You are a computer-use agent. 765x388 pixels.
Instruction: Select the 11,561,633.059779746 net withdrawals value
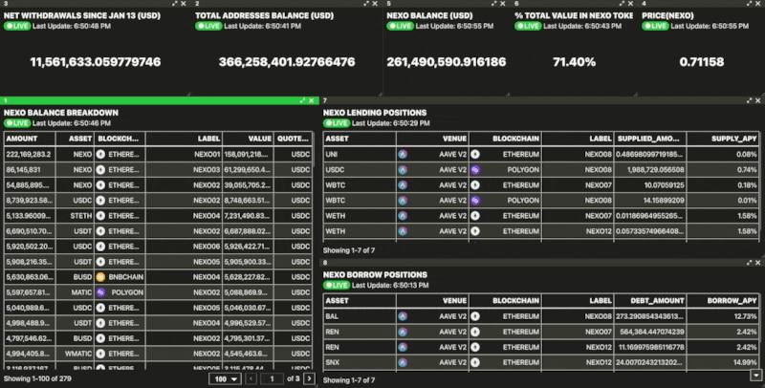(95, 62)
